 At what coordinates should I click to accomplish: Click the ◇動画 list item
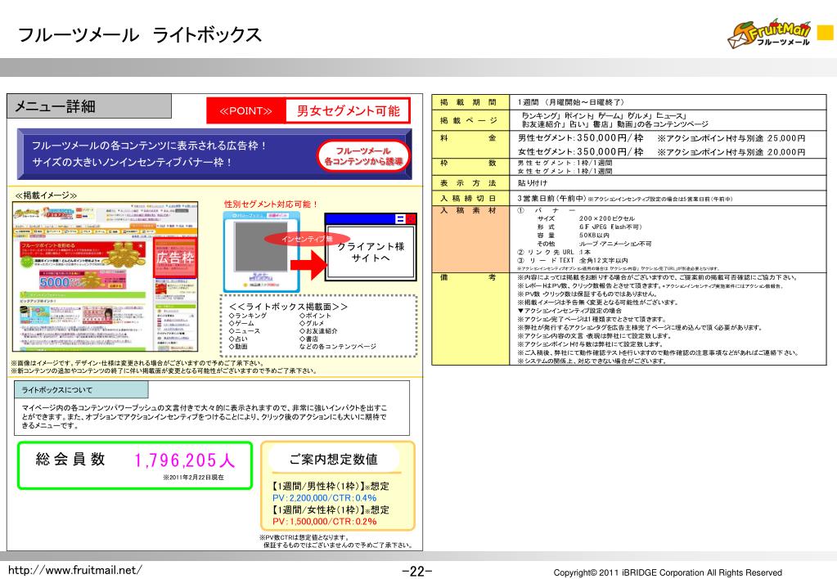pyautogui.click(x=238, y=346)
